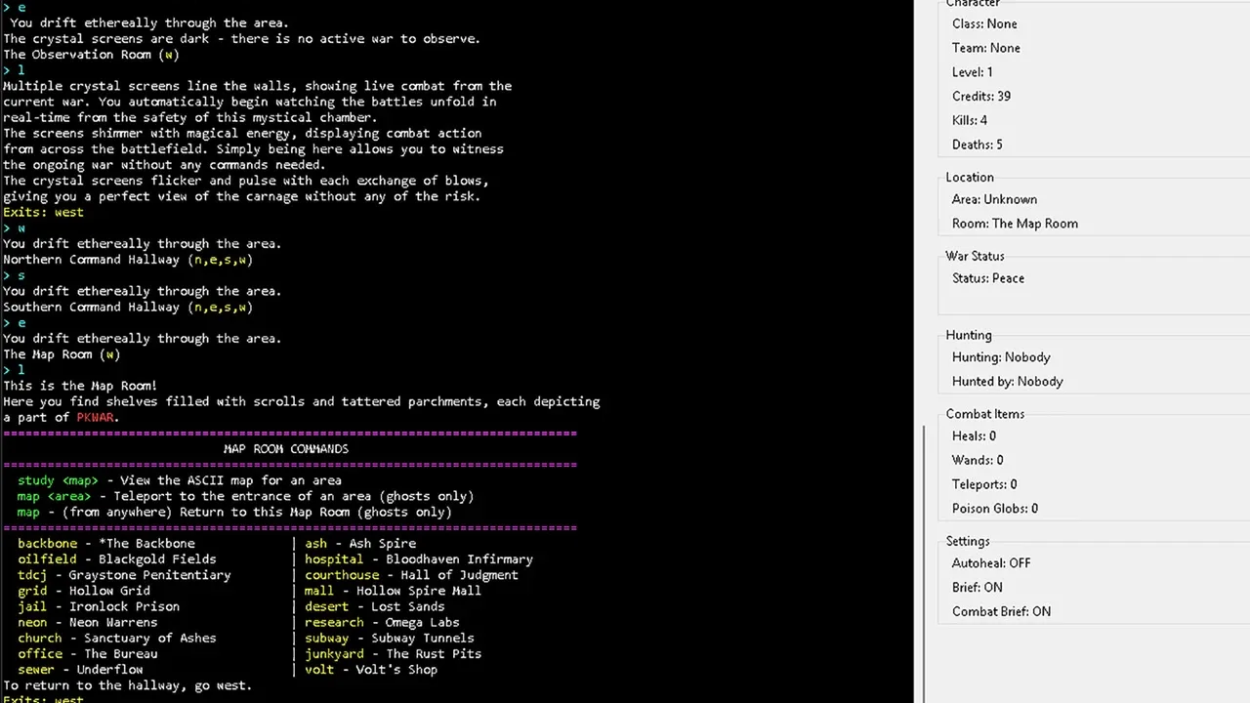The image size is (1250, 703).
Task: Click the 'Team: None' entry
Action: tap(986, 48)
